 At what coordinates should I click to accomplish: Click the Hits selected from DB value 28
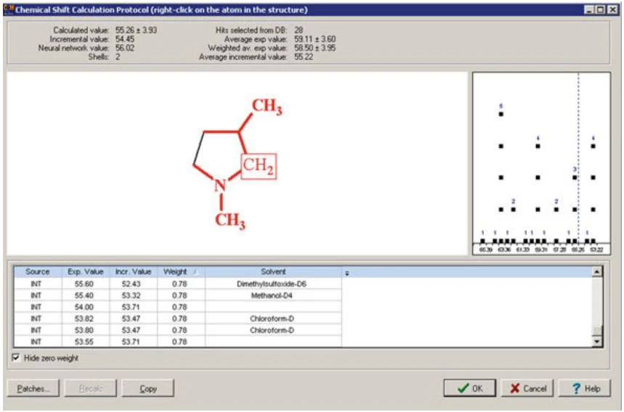point(299,30)
